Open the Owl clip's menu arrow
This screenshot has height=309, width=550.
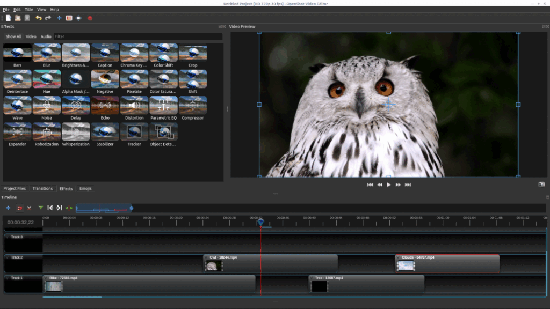click(206, 257)
